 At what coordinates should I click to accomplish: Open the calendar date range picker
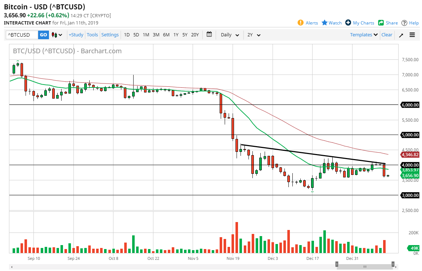point(209,35)
